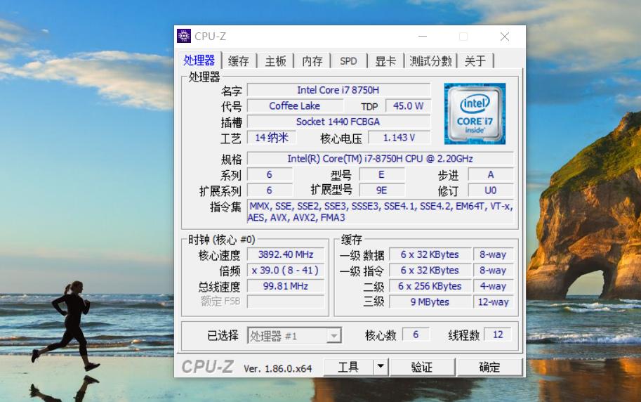Select the 内存 tab
Image resolution: width=641 pixels, height=402 pixels.
pos(312,61)
